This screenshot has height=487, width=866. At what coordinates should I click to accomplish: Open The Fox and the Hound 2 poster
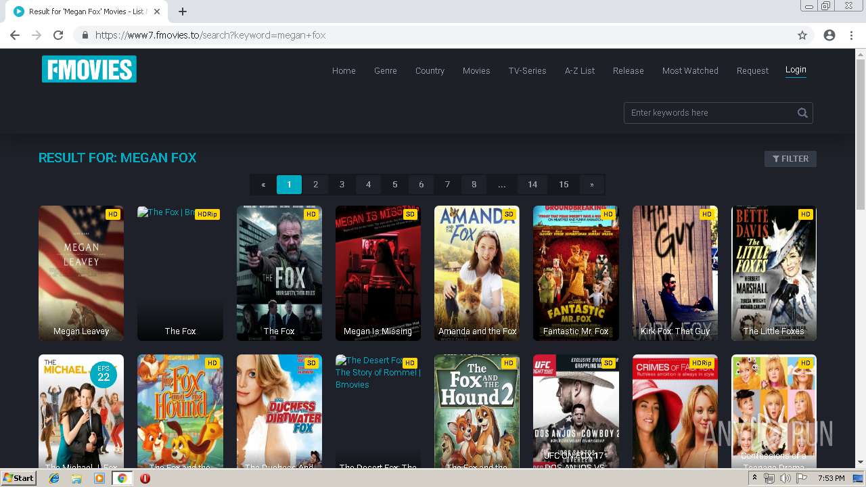477,411
